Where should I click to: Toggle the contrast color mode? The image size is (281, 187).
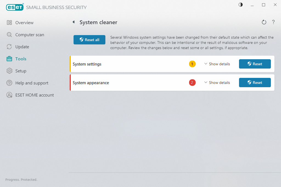[241, 5]
